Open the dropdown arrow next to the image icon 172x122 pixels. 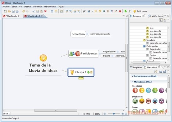92,11
